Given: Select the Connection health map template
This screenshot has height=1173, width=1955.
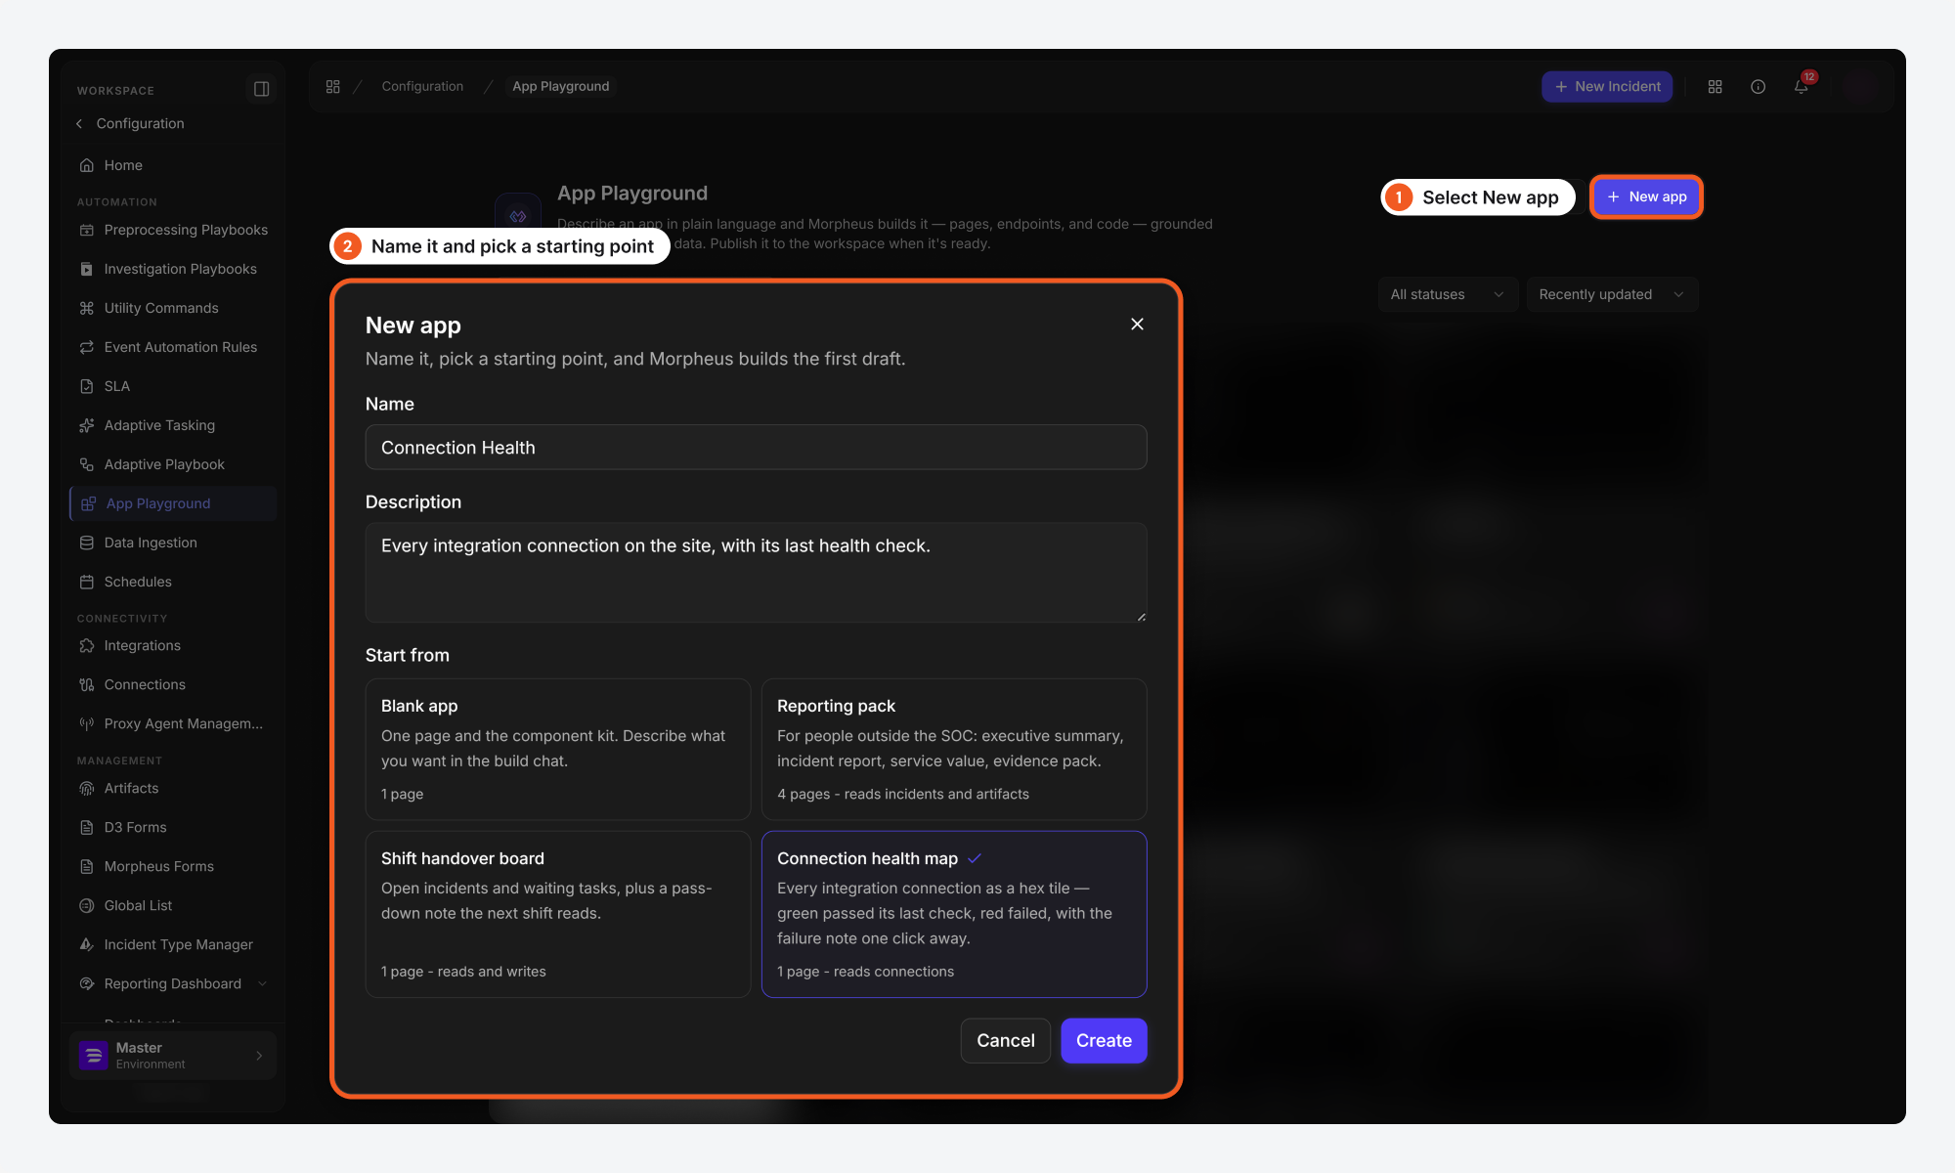Looking at the screenshot, I should coord(954,914).
